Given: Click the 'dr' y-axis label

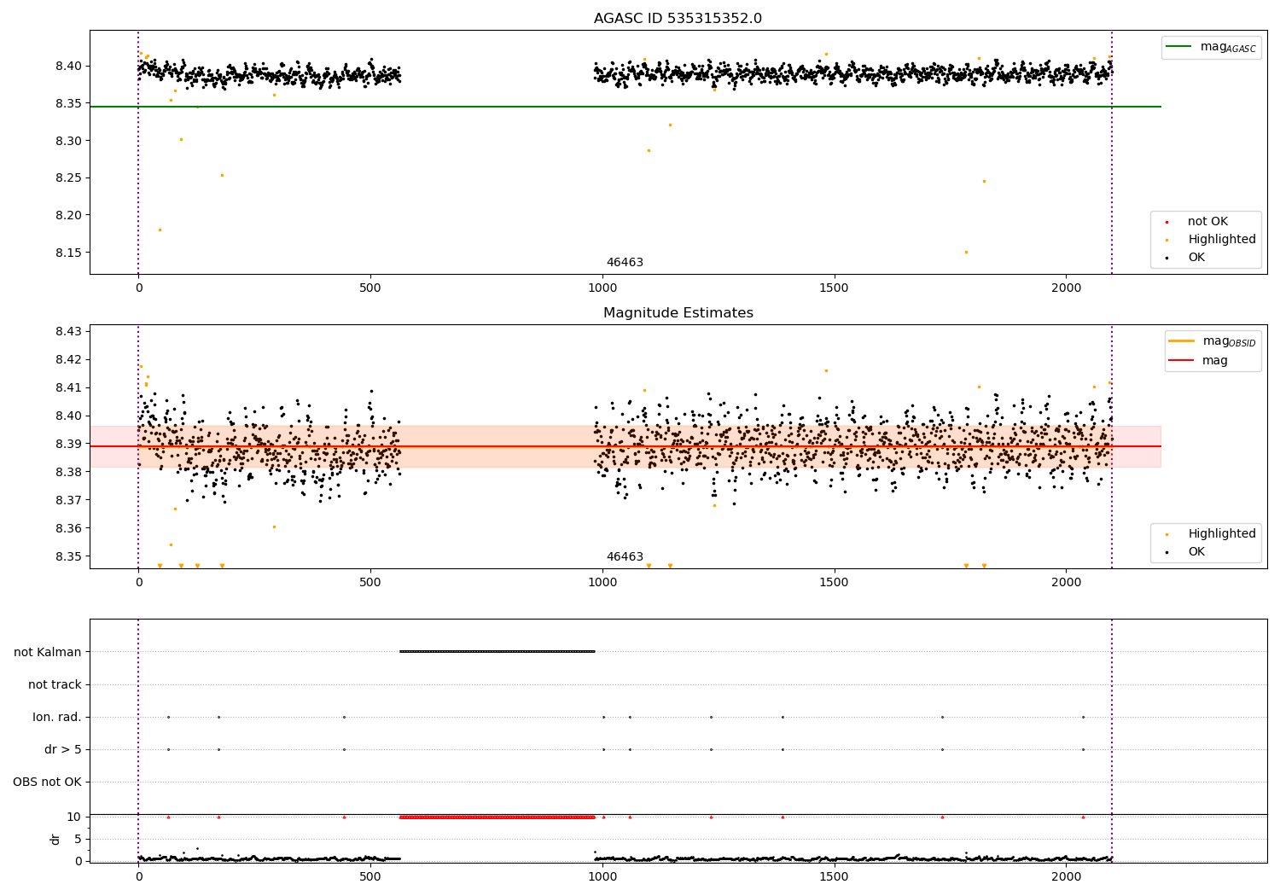Looking at the screenshot, I should click(x=55, y=839).
